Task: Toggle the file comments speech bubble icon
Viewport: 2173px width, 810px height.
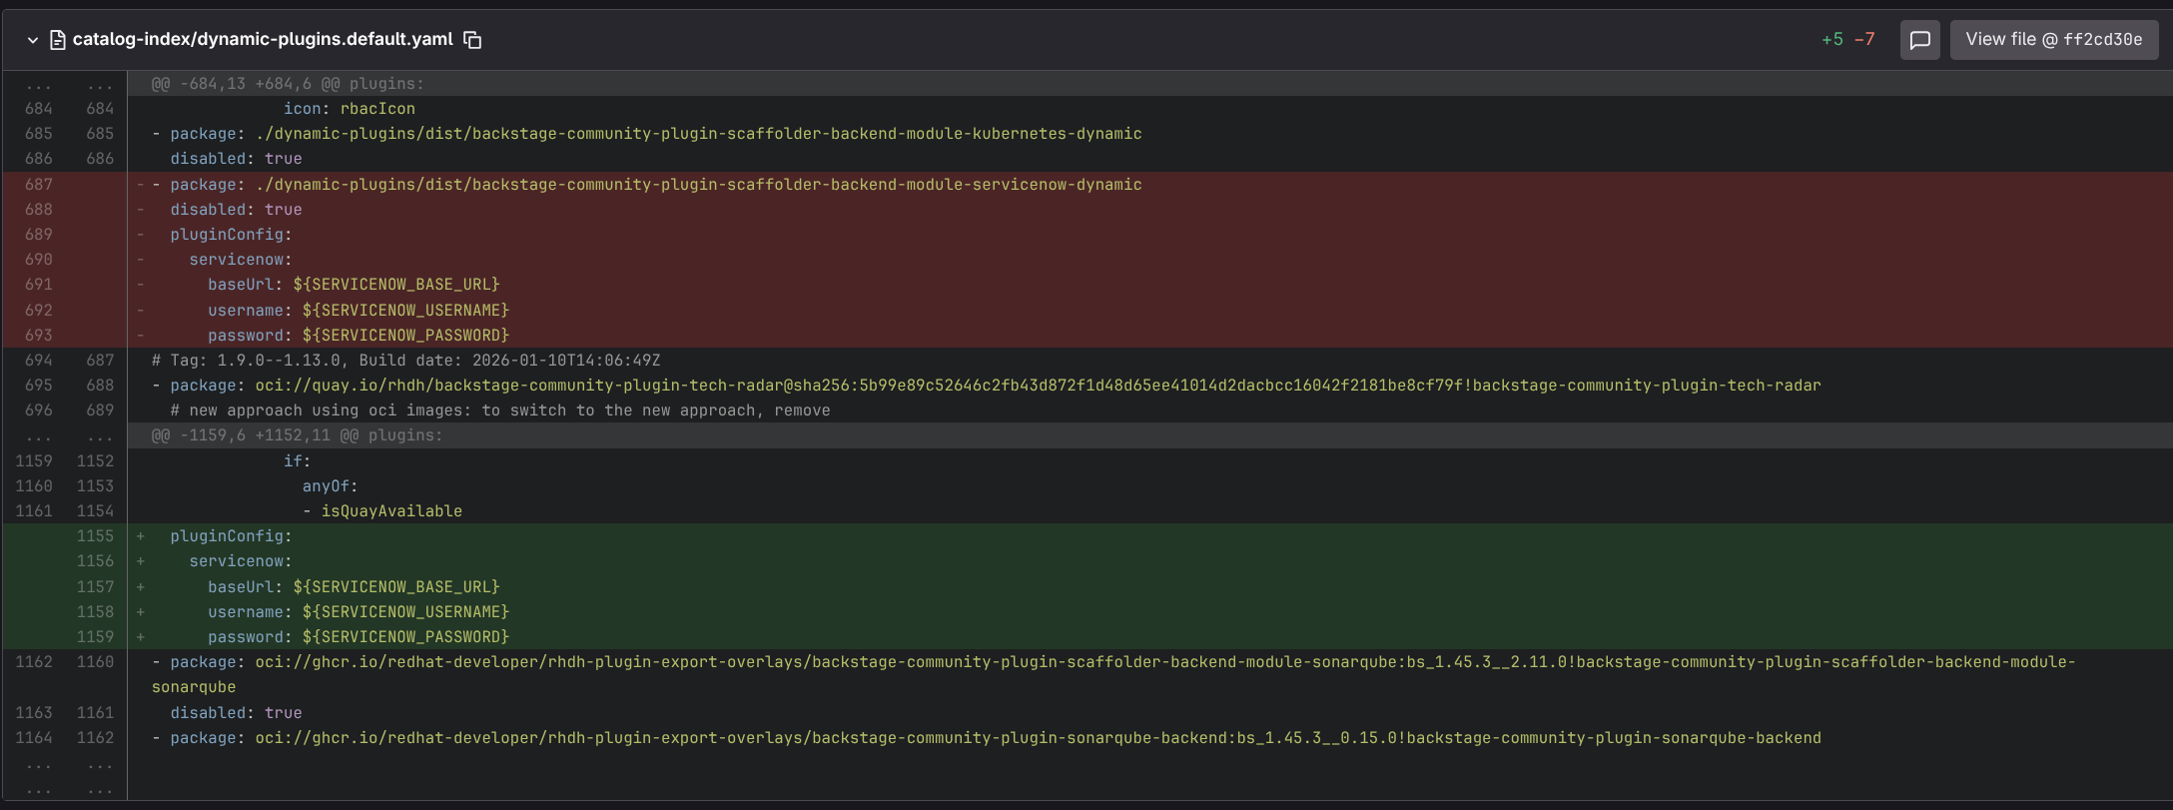Action: pos(1919,40)
